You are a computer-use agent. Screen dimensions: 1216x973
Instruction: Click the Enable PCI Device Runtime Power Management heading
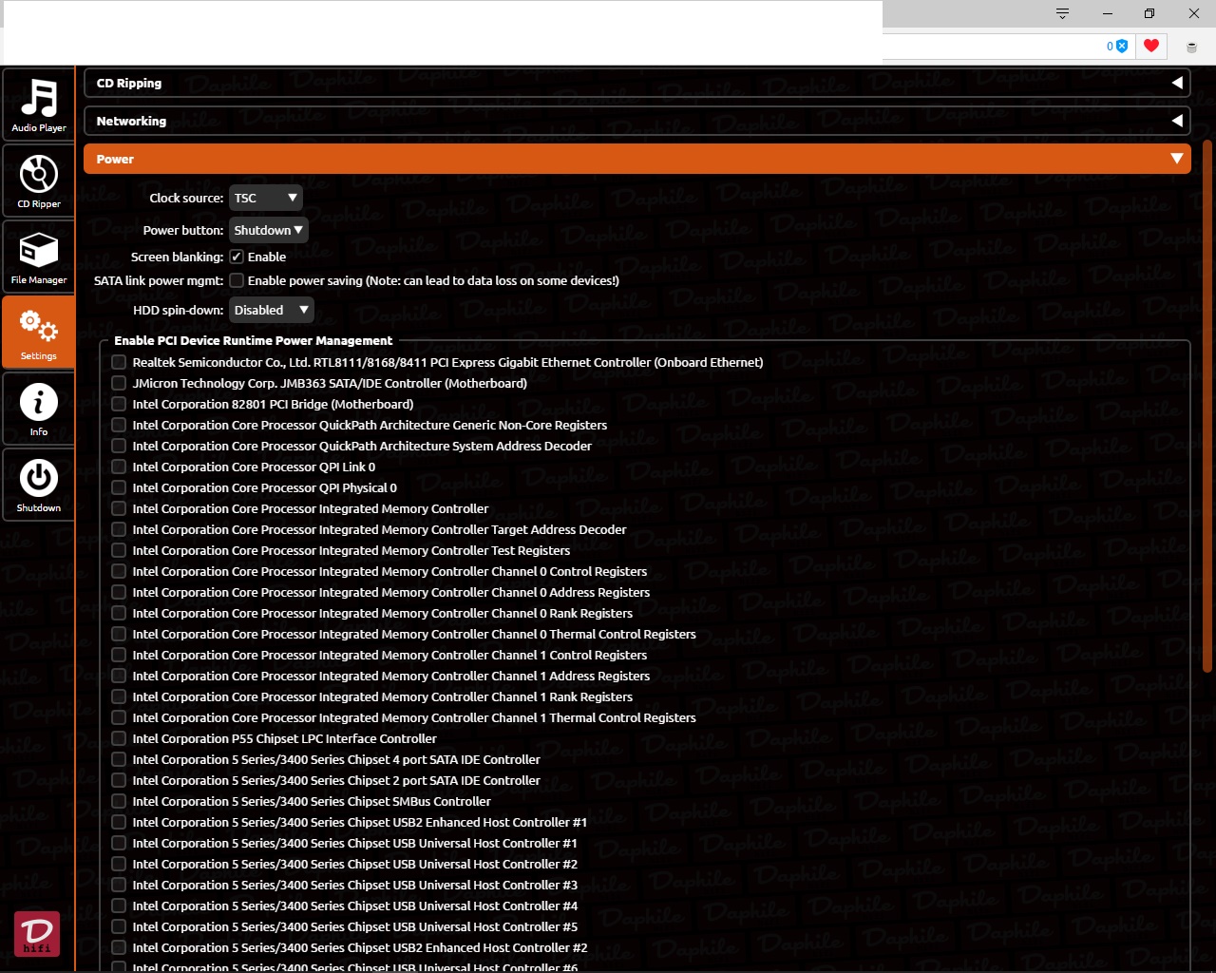click(253, 340)
